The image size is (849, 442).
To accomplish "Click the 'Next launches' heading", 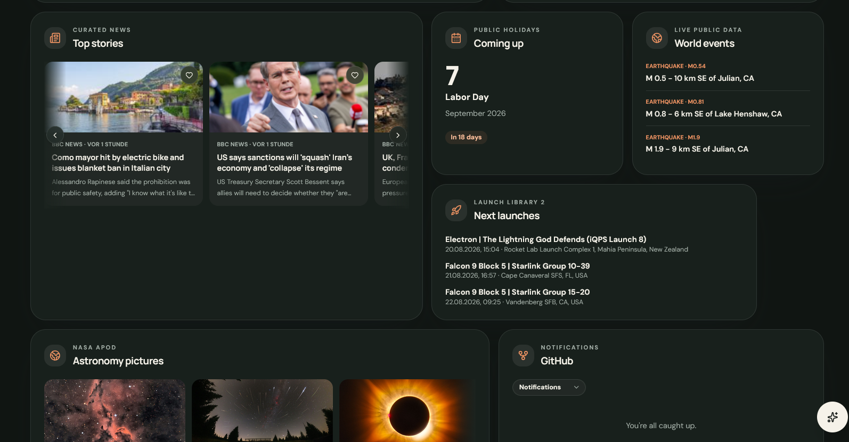I will click(507, 216).
